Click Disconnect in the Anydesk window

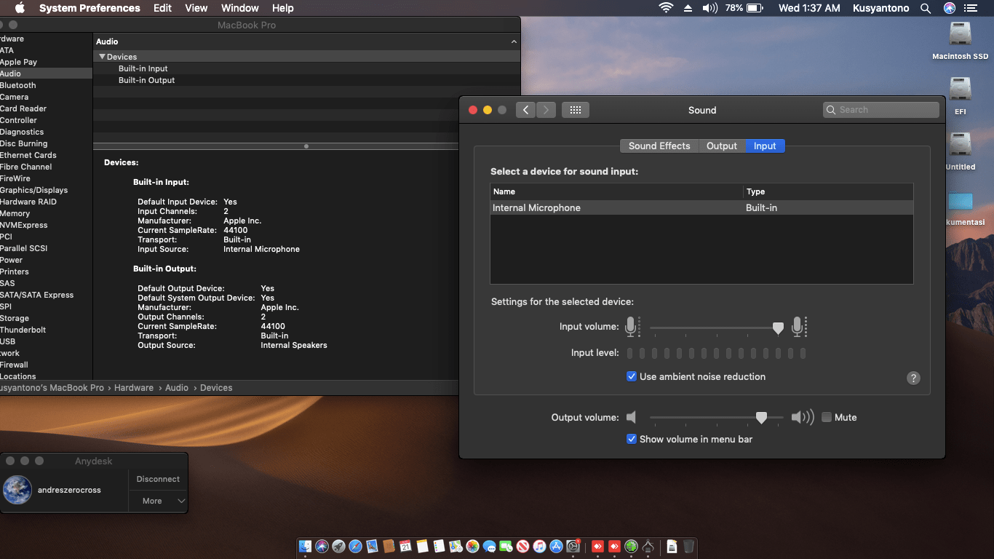pyautogui.click(x=158, y=479)
